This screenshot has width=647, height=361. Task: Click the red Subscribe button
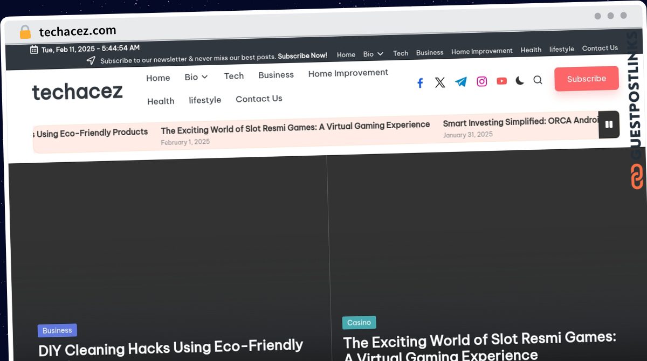click(587, 79)
